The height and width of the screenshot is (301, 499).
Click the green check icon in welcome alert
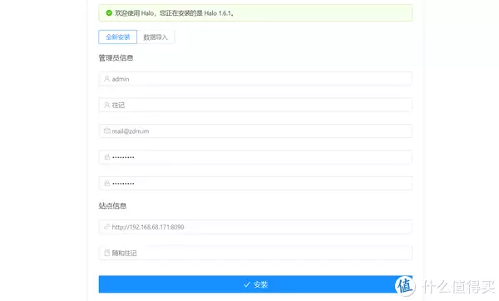[109, 13]
